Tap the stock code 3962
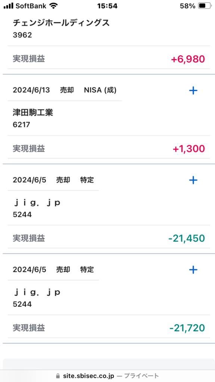Viewport: 215px width, 382px height. click(22, 35)
